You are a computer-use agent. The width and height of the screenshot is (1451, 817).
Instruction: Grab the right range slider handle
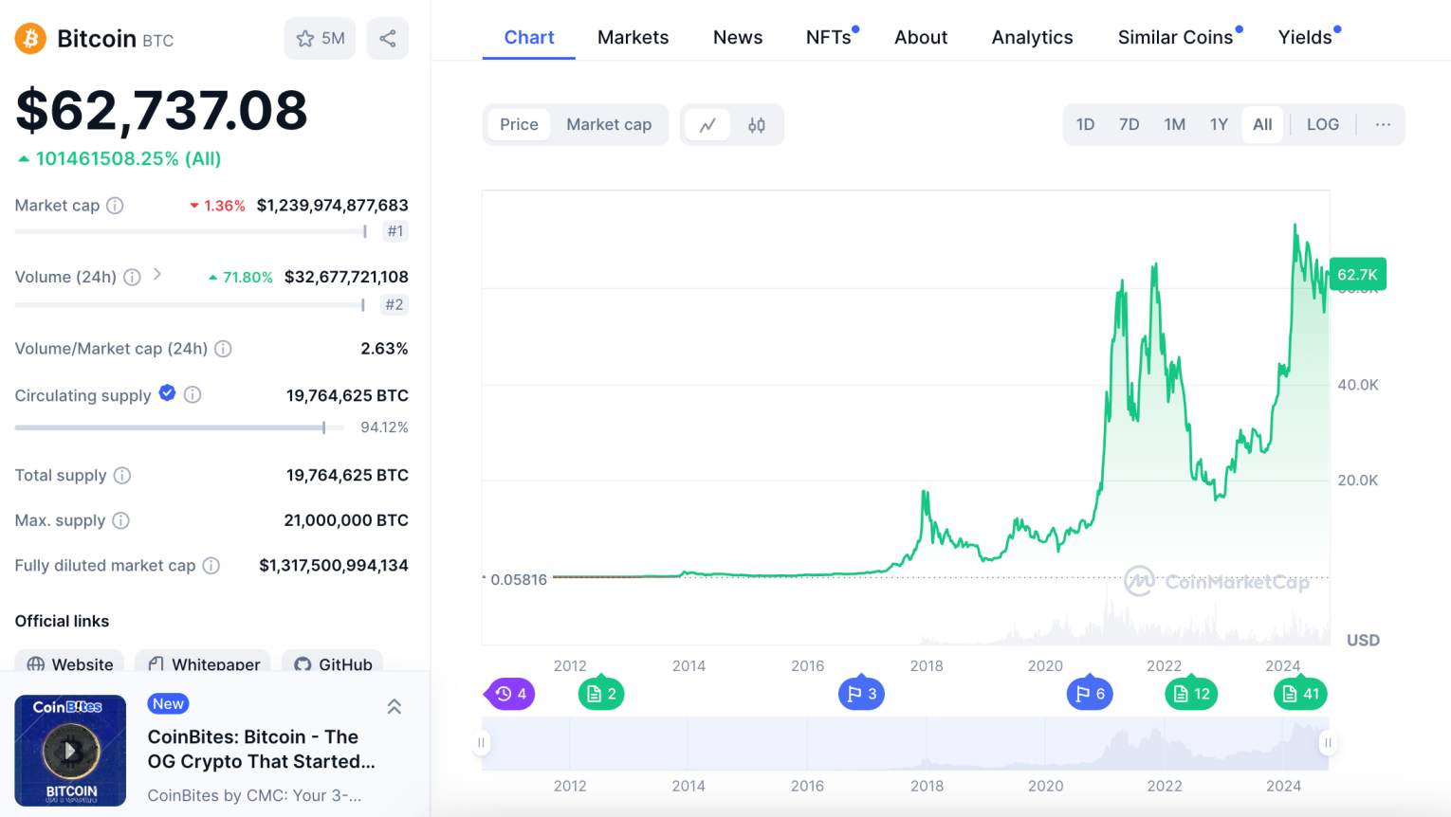(x=1328, y=743)
